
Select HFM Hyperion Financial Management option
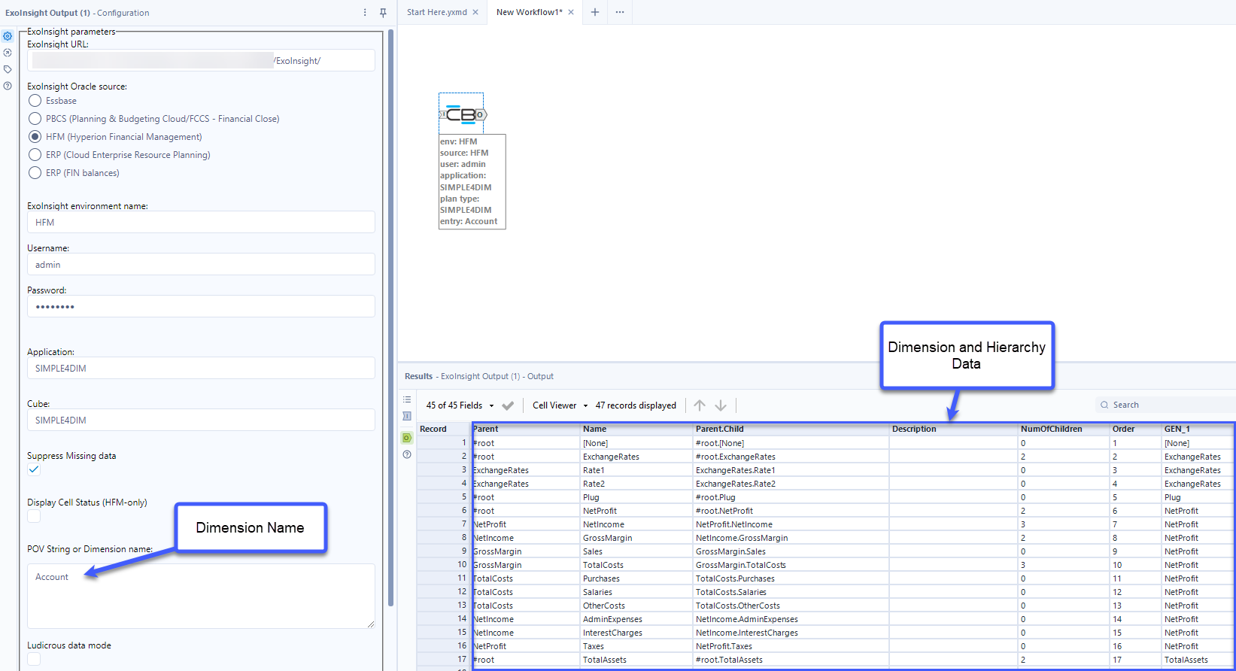pos(35,137)
